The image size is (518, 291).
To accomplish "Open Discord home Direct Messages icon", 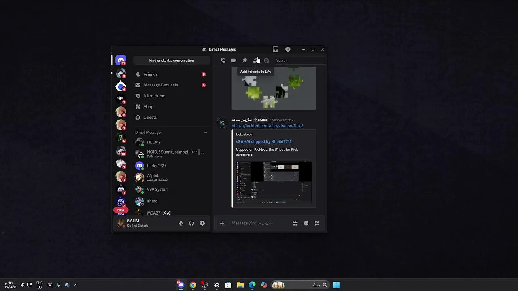I will 121,60.
